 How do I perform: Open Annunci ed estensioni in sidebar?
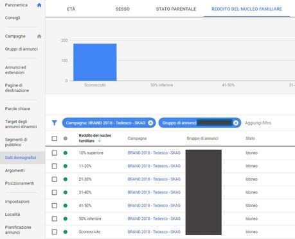pyautogui.click(x=15, y=70)
